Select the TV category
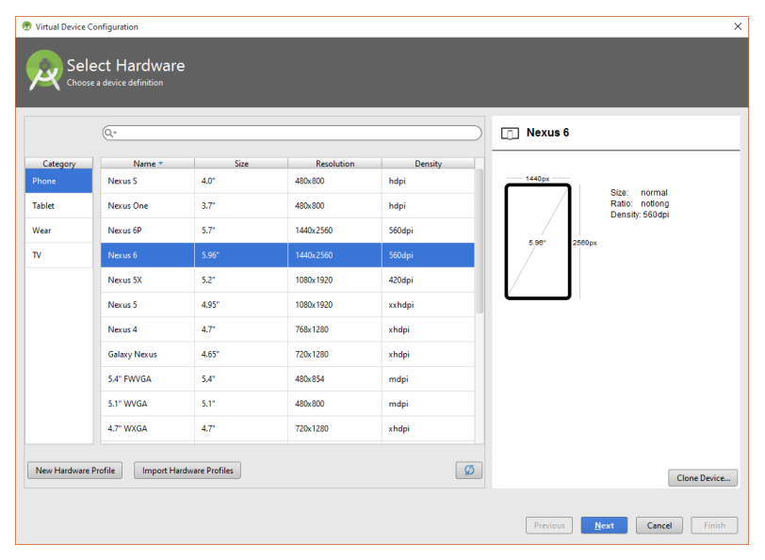 click(x=58, y=255)
